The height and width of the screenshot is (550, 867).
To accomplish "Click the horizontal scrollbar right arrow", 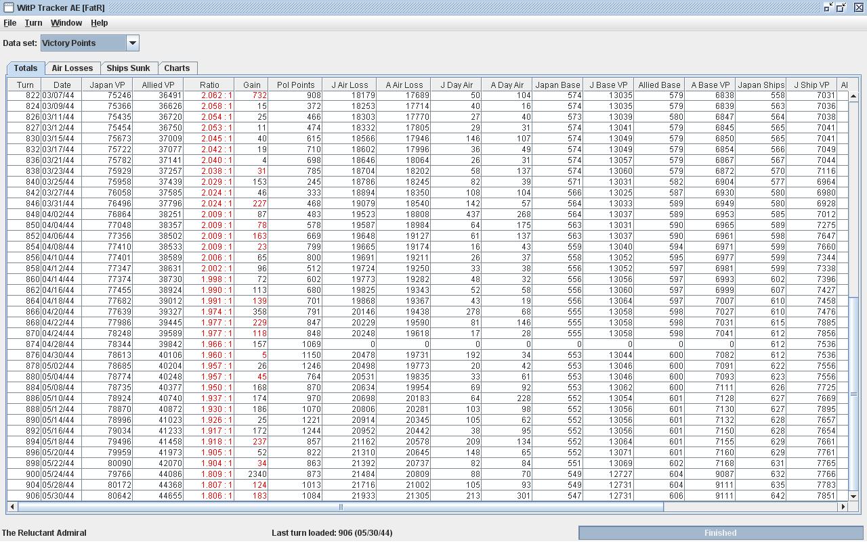I will [x=843, y=507].
